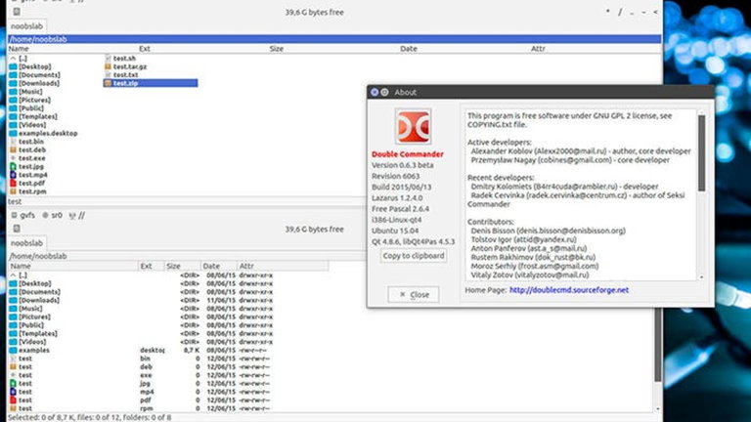The image size is (751, 422).
Task: Select the test.deb package icon in upper panel
Action: 13,149
